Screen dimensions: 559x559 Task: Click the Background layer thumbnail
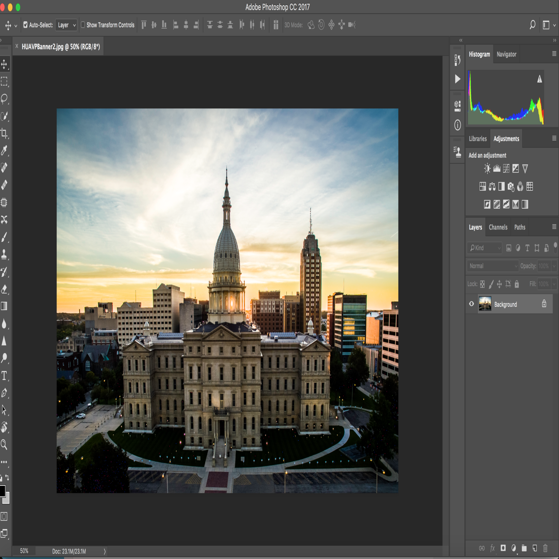click(x=485, y=304)
